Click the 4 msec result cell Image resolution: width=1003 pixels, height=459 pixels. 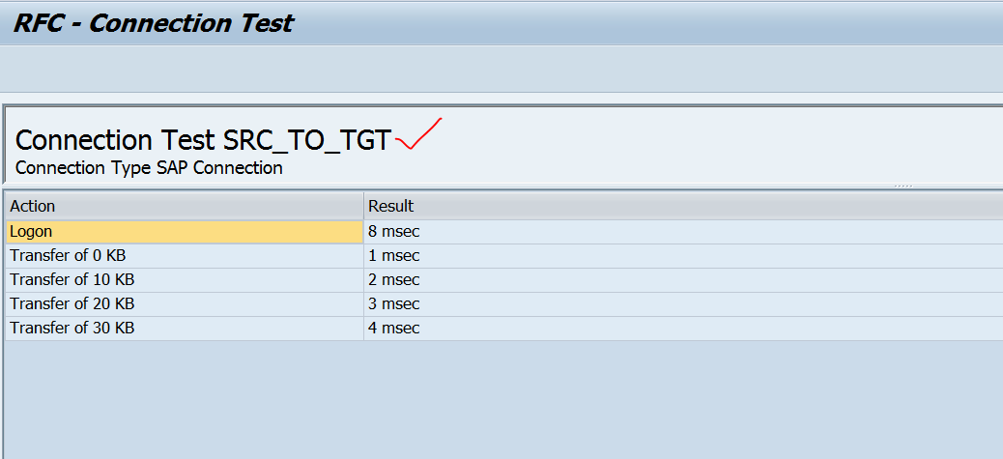coord(394,329)
